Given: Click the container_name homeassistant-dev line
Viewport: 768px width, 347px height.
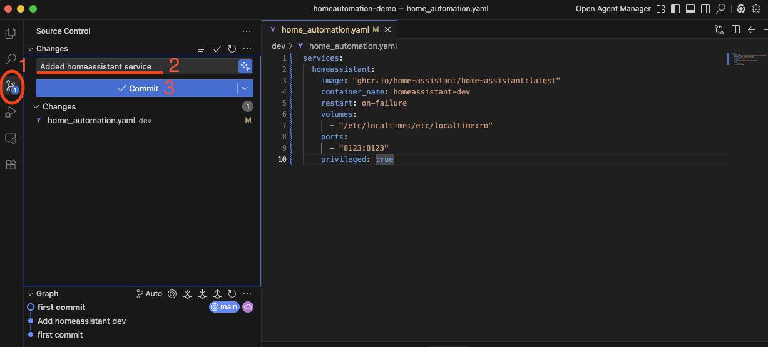Looking at the screenshot, I should [x=396, y=92].
